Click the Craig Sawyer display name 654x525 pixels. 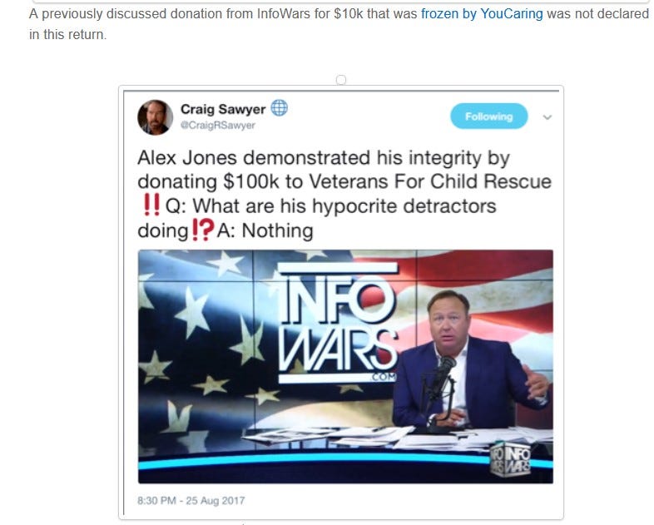point(223,109)
